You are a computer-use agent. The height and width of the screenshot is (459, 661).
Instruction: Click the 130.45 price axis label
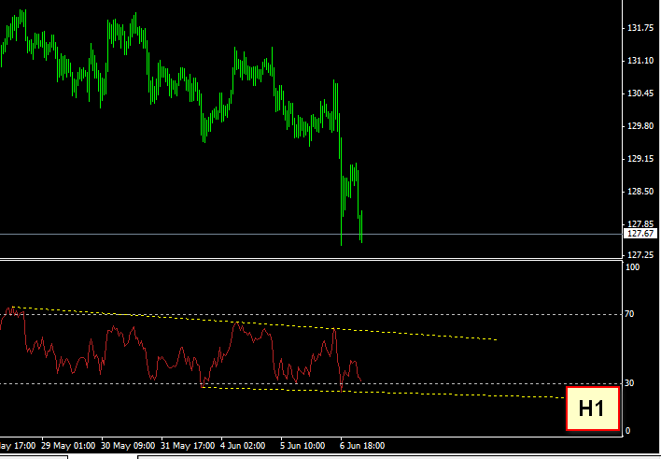(640, 93)
